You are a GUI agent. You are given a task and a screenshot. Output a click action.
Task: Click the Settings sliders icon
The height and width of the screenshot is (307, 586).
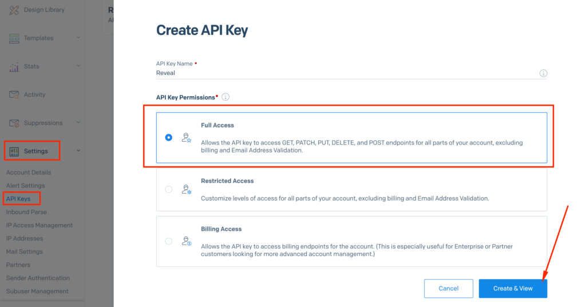(x=14, y=151)
